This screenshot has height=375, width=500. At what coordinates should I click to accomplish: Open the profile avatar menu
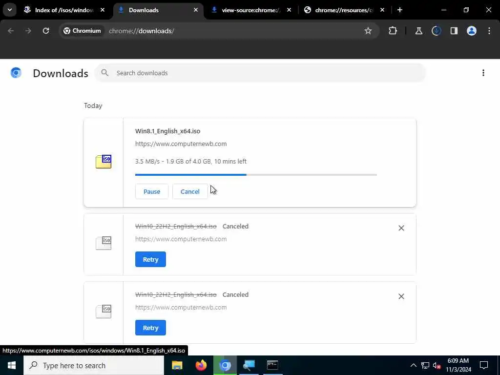472,31
